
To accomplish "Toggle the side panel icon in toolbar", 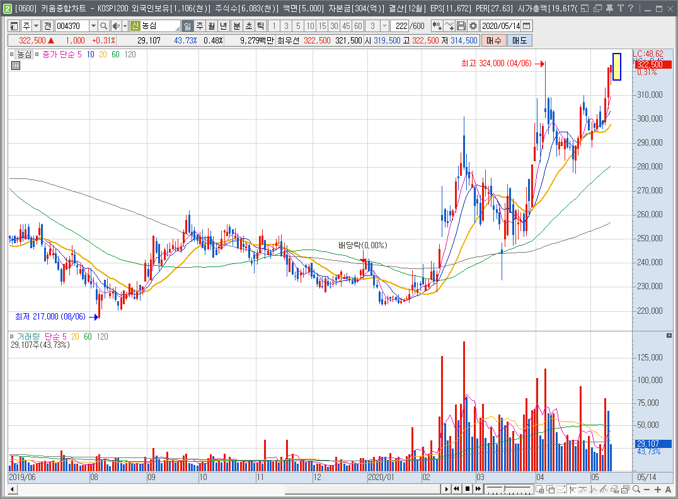I will point(14,26).
